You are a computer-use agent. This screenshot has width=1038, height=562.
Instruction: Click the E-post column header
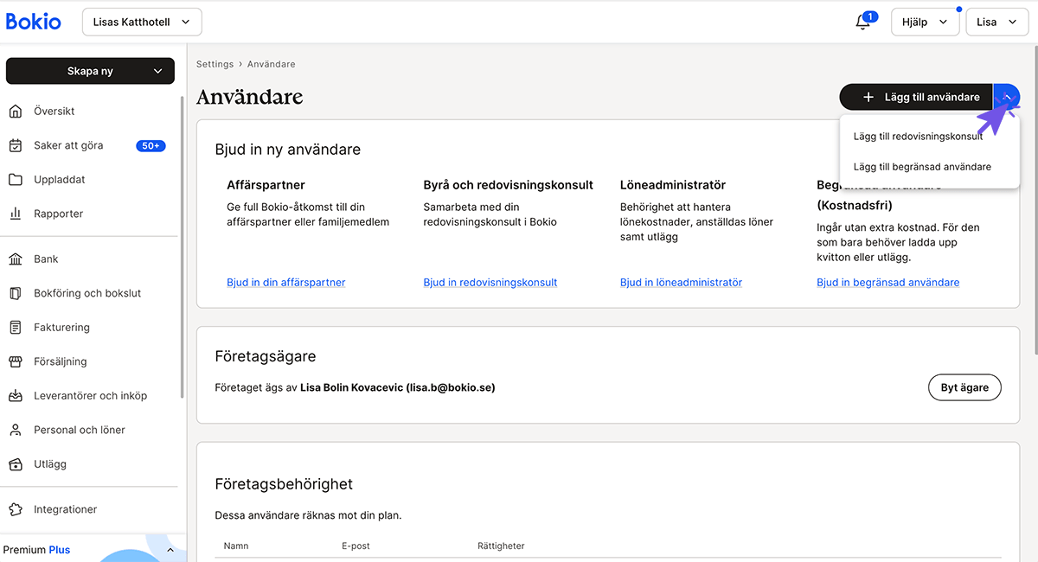click(x=356, y=546)
